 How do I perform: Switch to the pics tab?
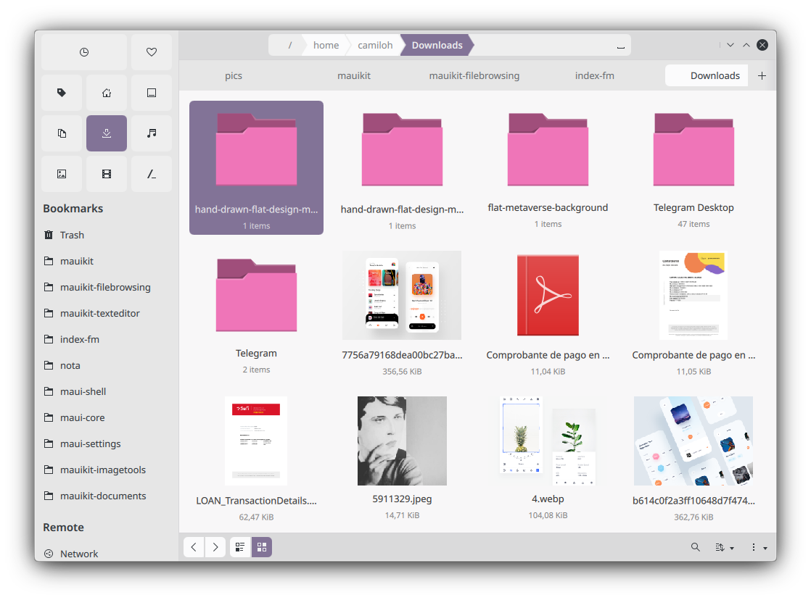tap(233, 75)
